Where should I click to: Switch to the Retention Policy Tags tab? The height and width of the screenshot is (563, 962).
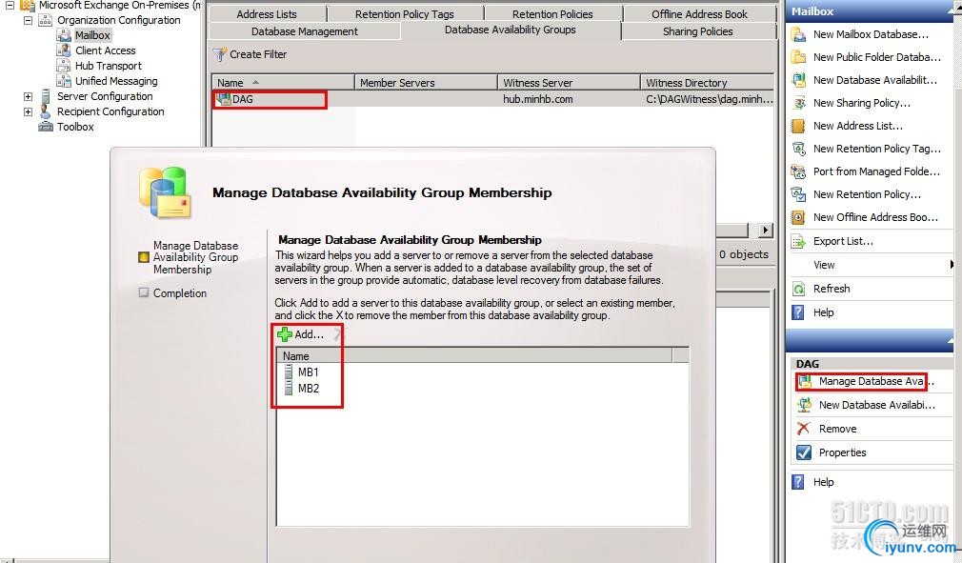coord(405,13)
